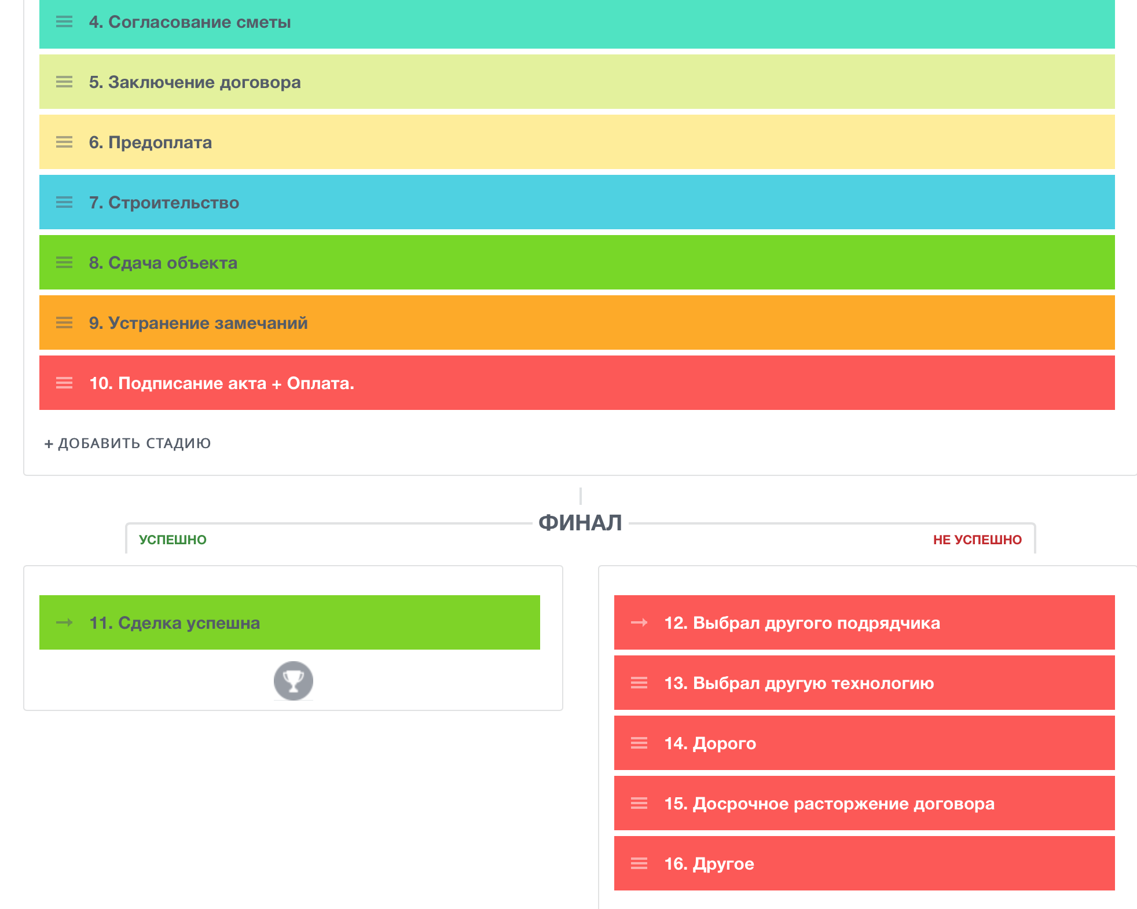Click drag handle of Сдача объекта stage
Viewport: 1137px width, 909px height.
64,263
